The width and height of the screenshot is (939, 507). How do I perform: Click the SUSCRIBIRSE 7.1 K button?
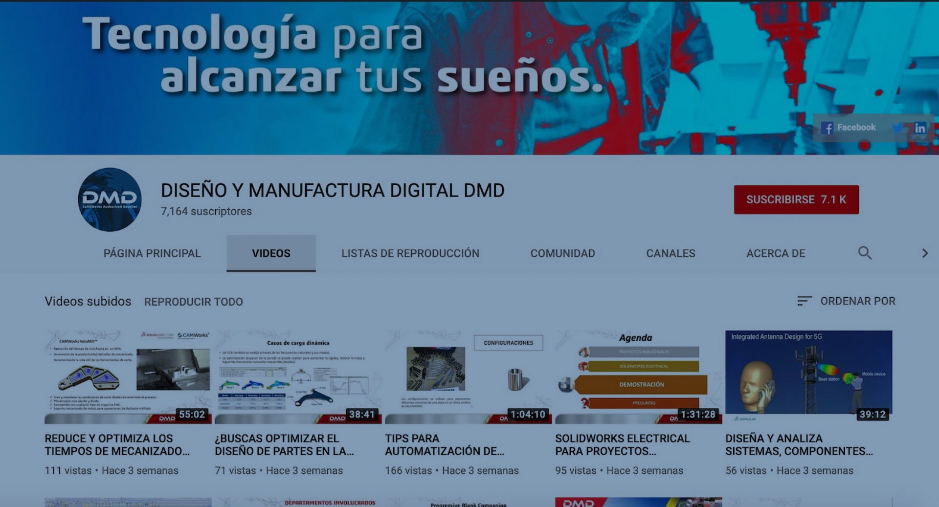click(x=796, y=199)
